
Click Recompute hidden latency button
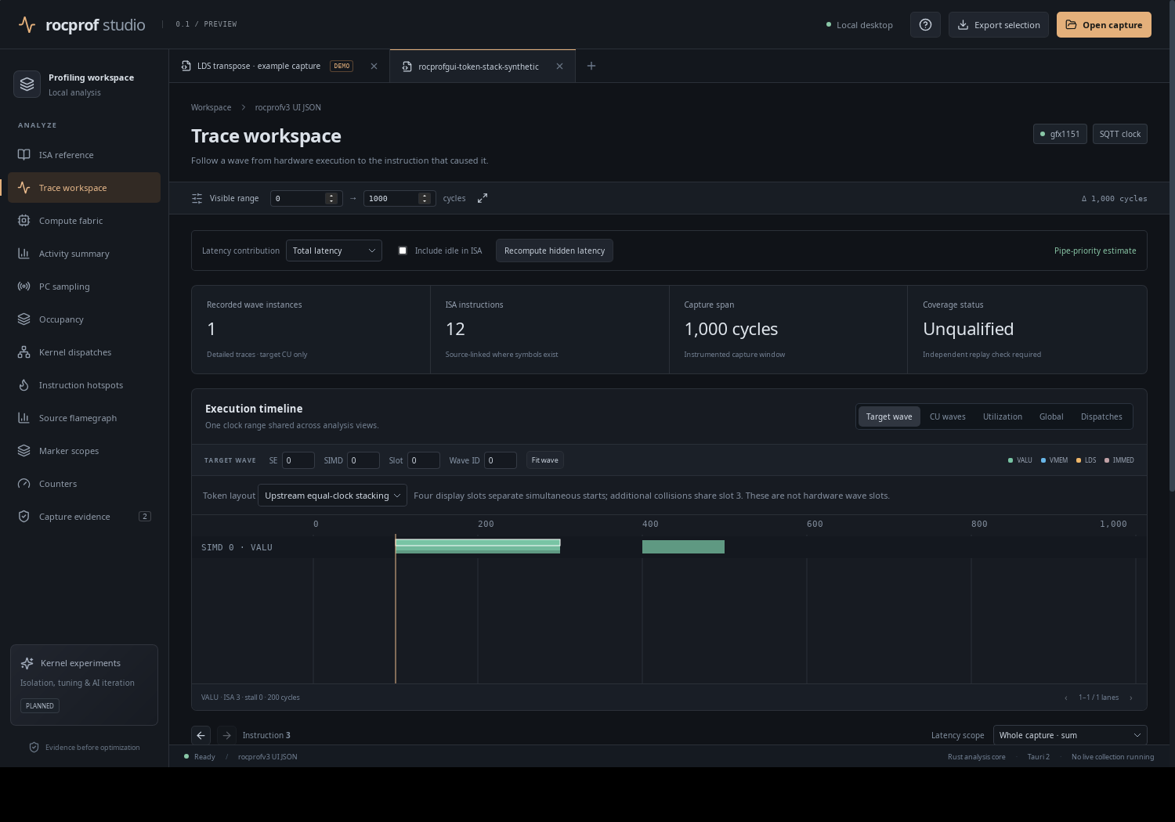pos(555,251)
